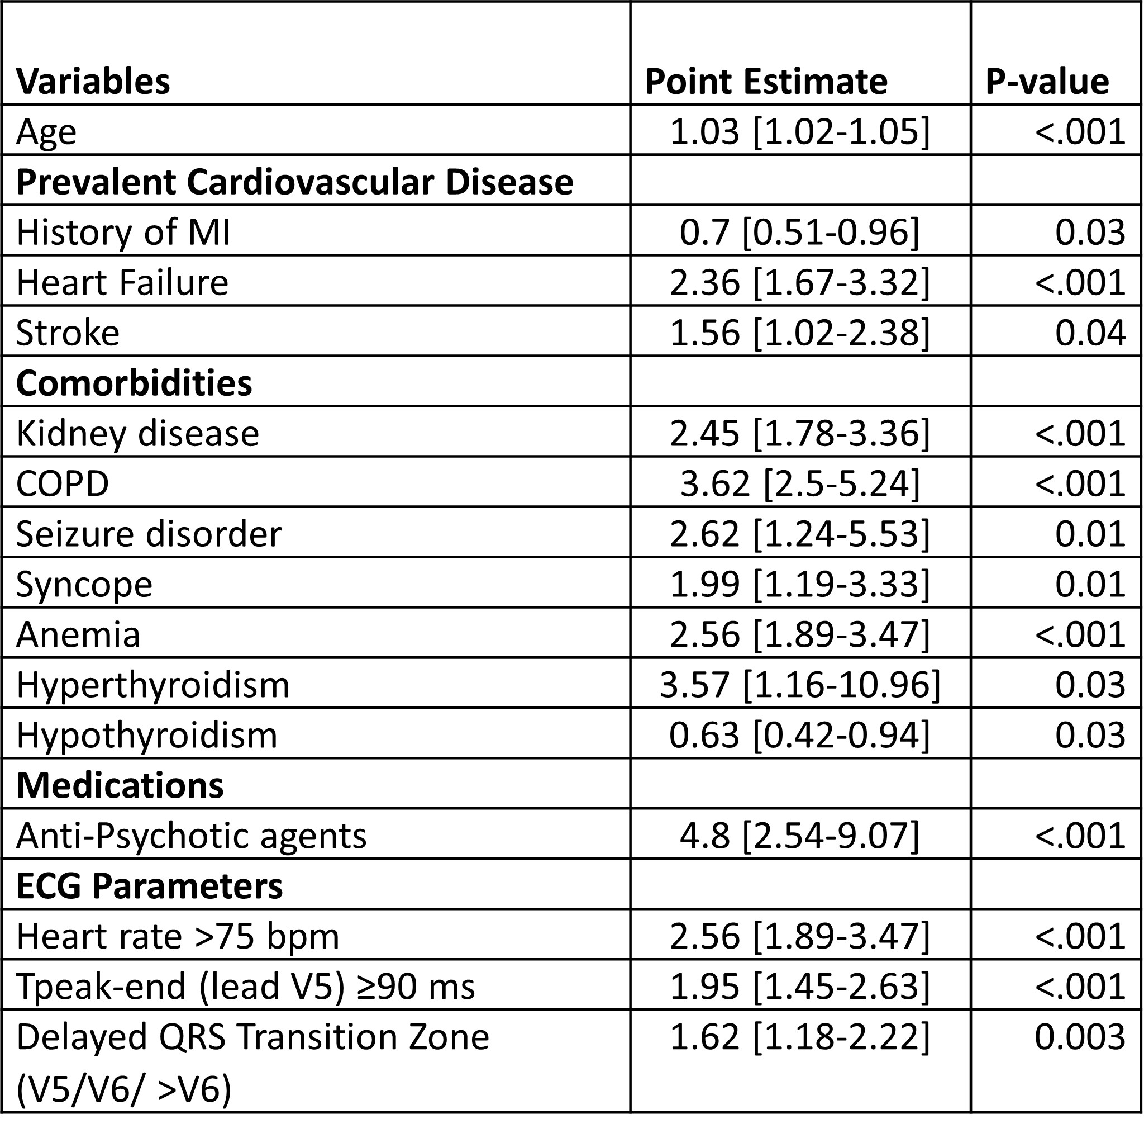The height and width of the screenshot is (1138, 1144).
Task: Select the Stroke P-value cell 0.04
Action: coord(1089,333)
